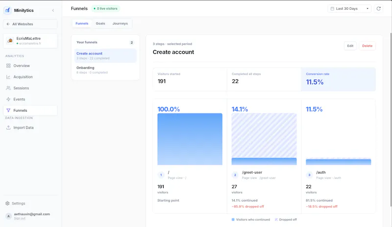Open Sessions in the sidebar
This screenshot has width=392, height=227.
click(x=30, y=88)
